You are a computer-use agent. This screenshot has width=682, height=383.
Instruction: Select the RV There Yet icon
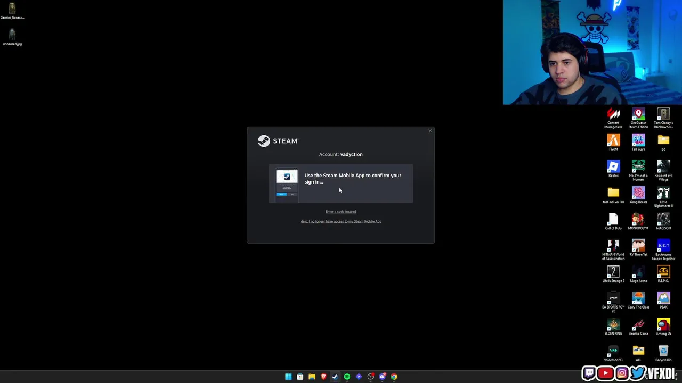pos(638,248)
